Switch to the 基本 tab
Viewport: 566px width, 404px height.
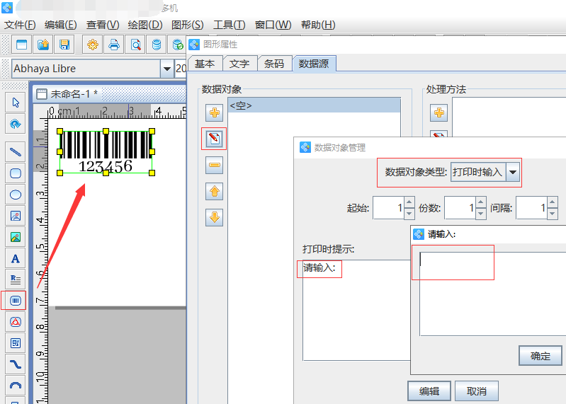click(205, 64)
